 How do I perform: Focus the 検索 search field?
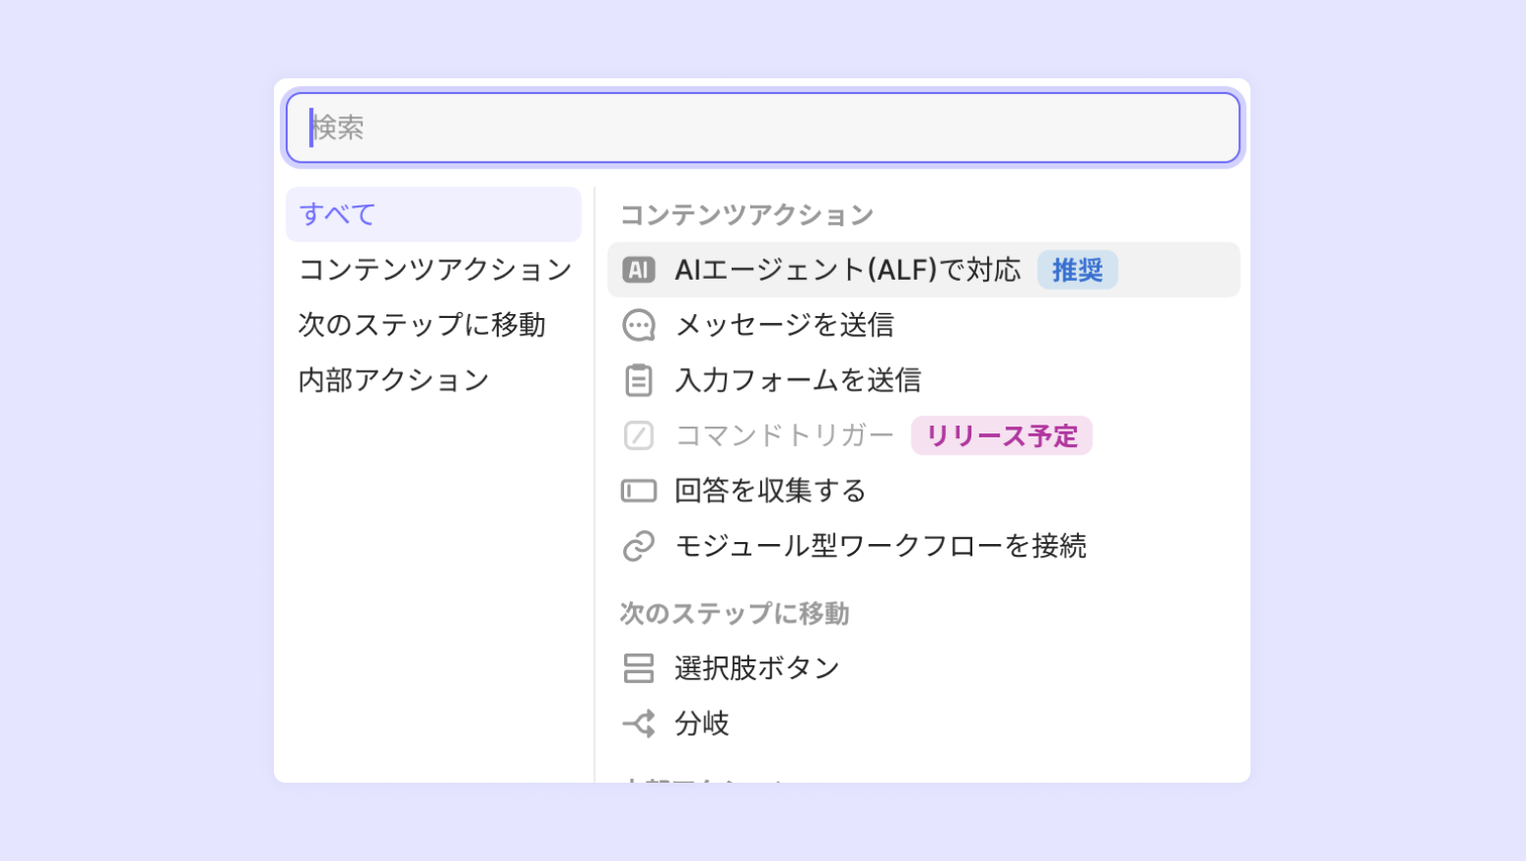(763, 128)
